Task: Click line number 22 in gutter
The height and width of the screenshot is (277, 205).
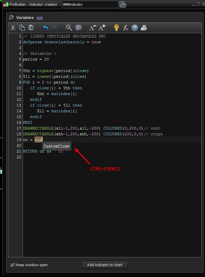Action: pos(19,157)
